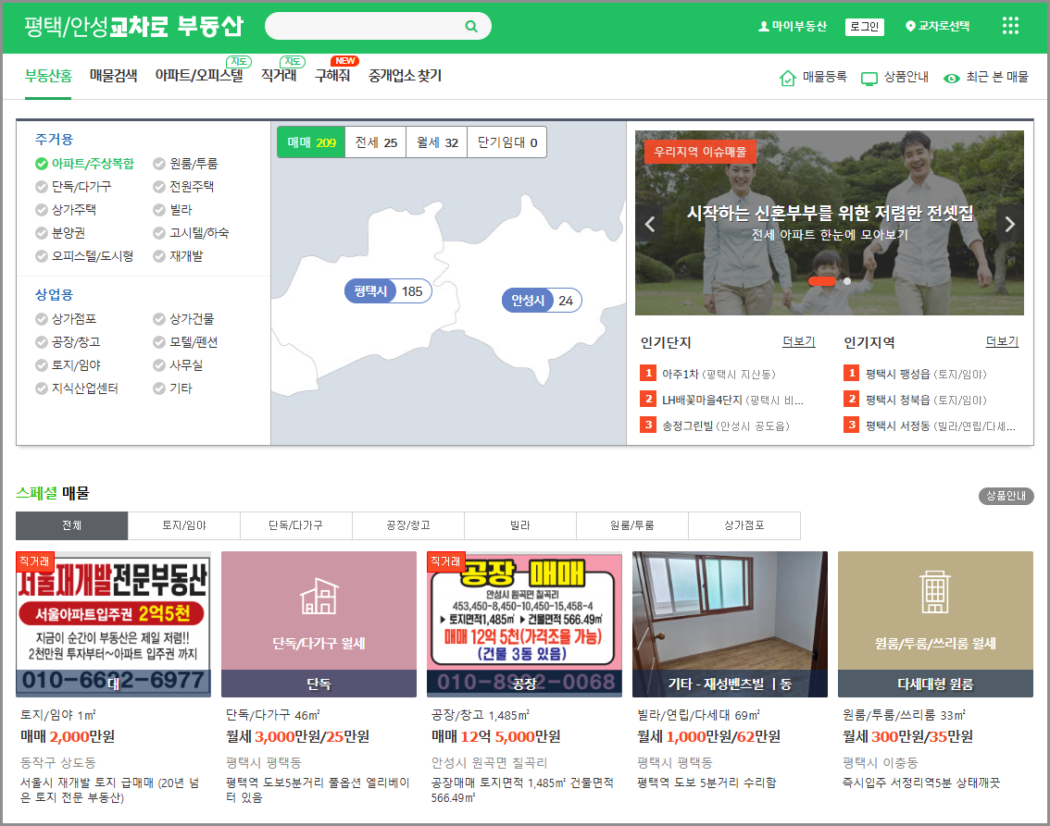
Task: Click the carousel next arrow
Action: [x=1008, y=224]
